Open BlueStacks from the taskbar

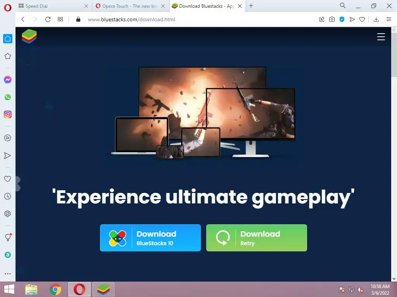click(103, 289)
